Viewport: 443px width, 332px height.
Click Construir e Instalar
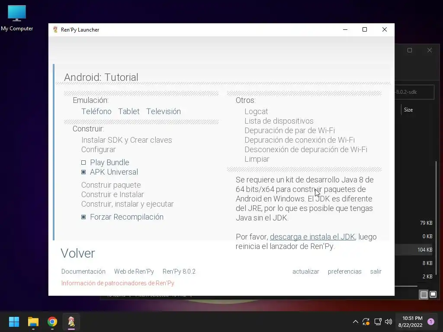(x=112, y=195)
